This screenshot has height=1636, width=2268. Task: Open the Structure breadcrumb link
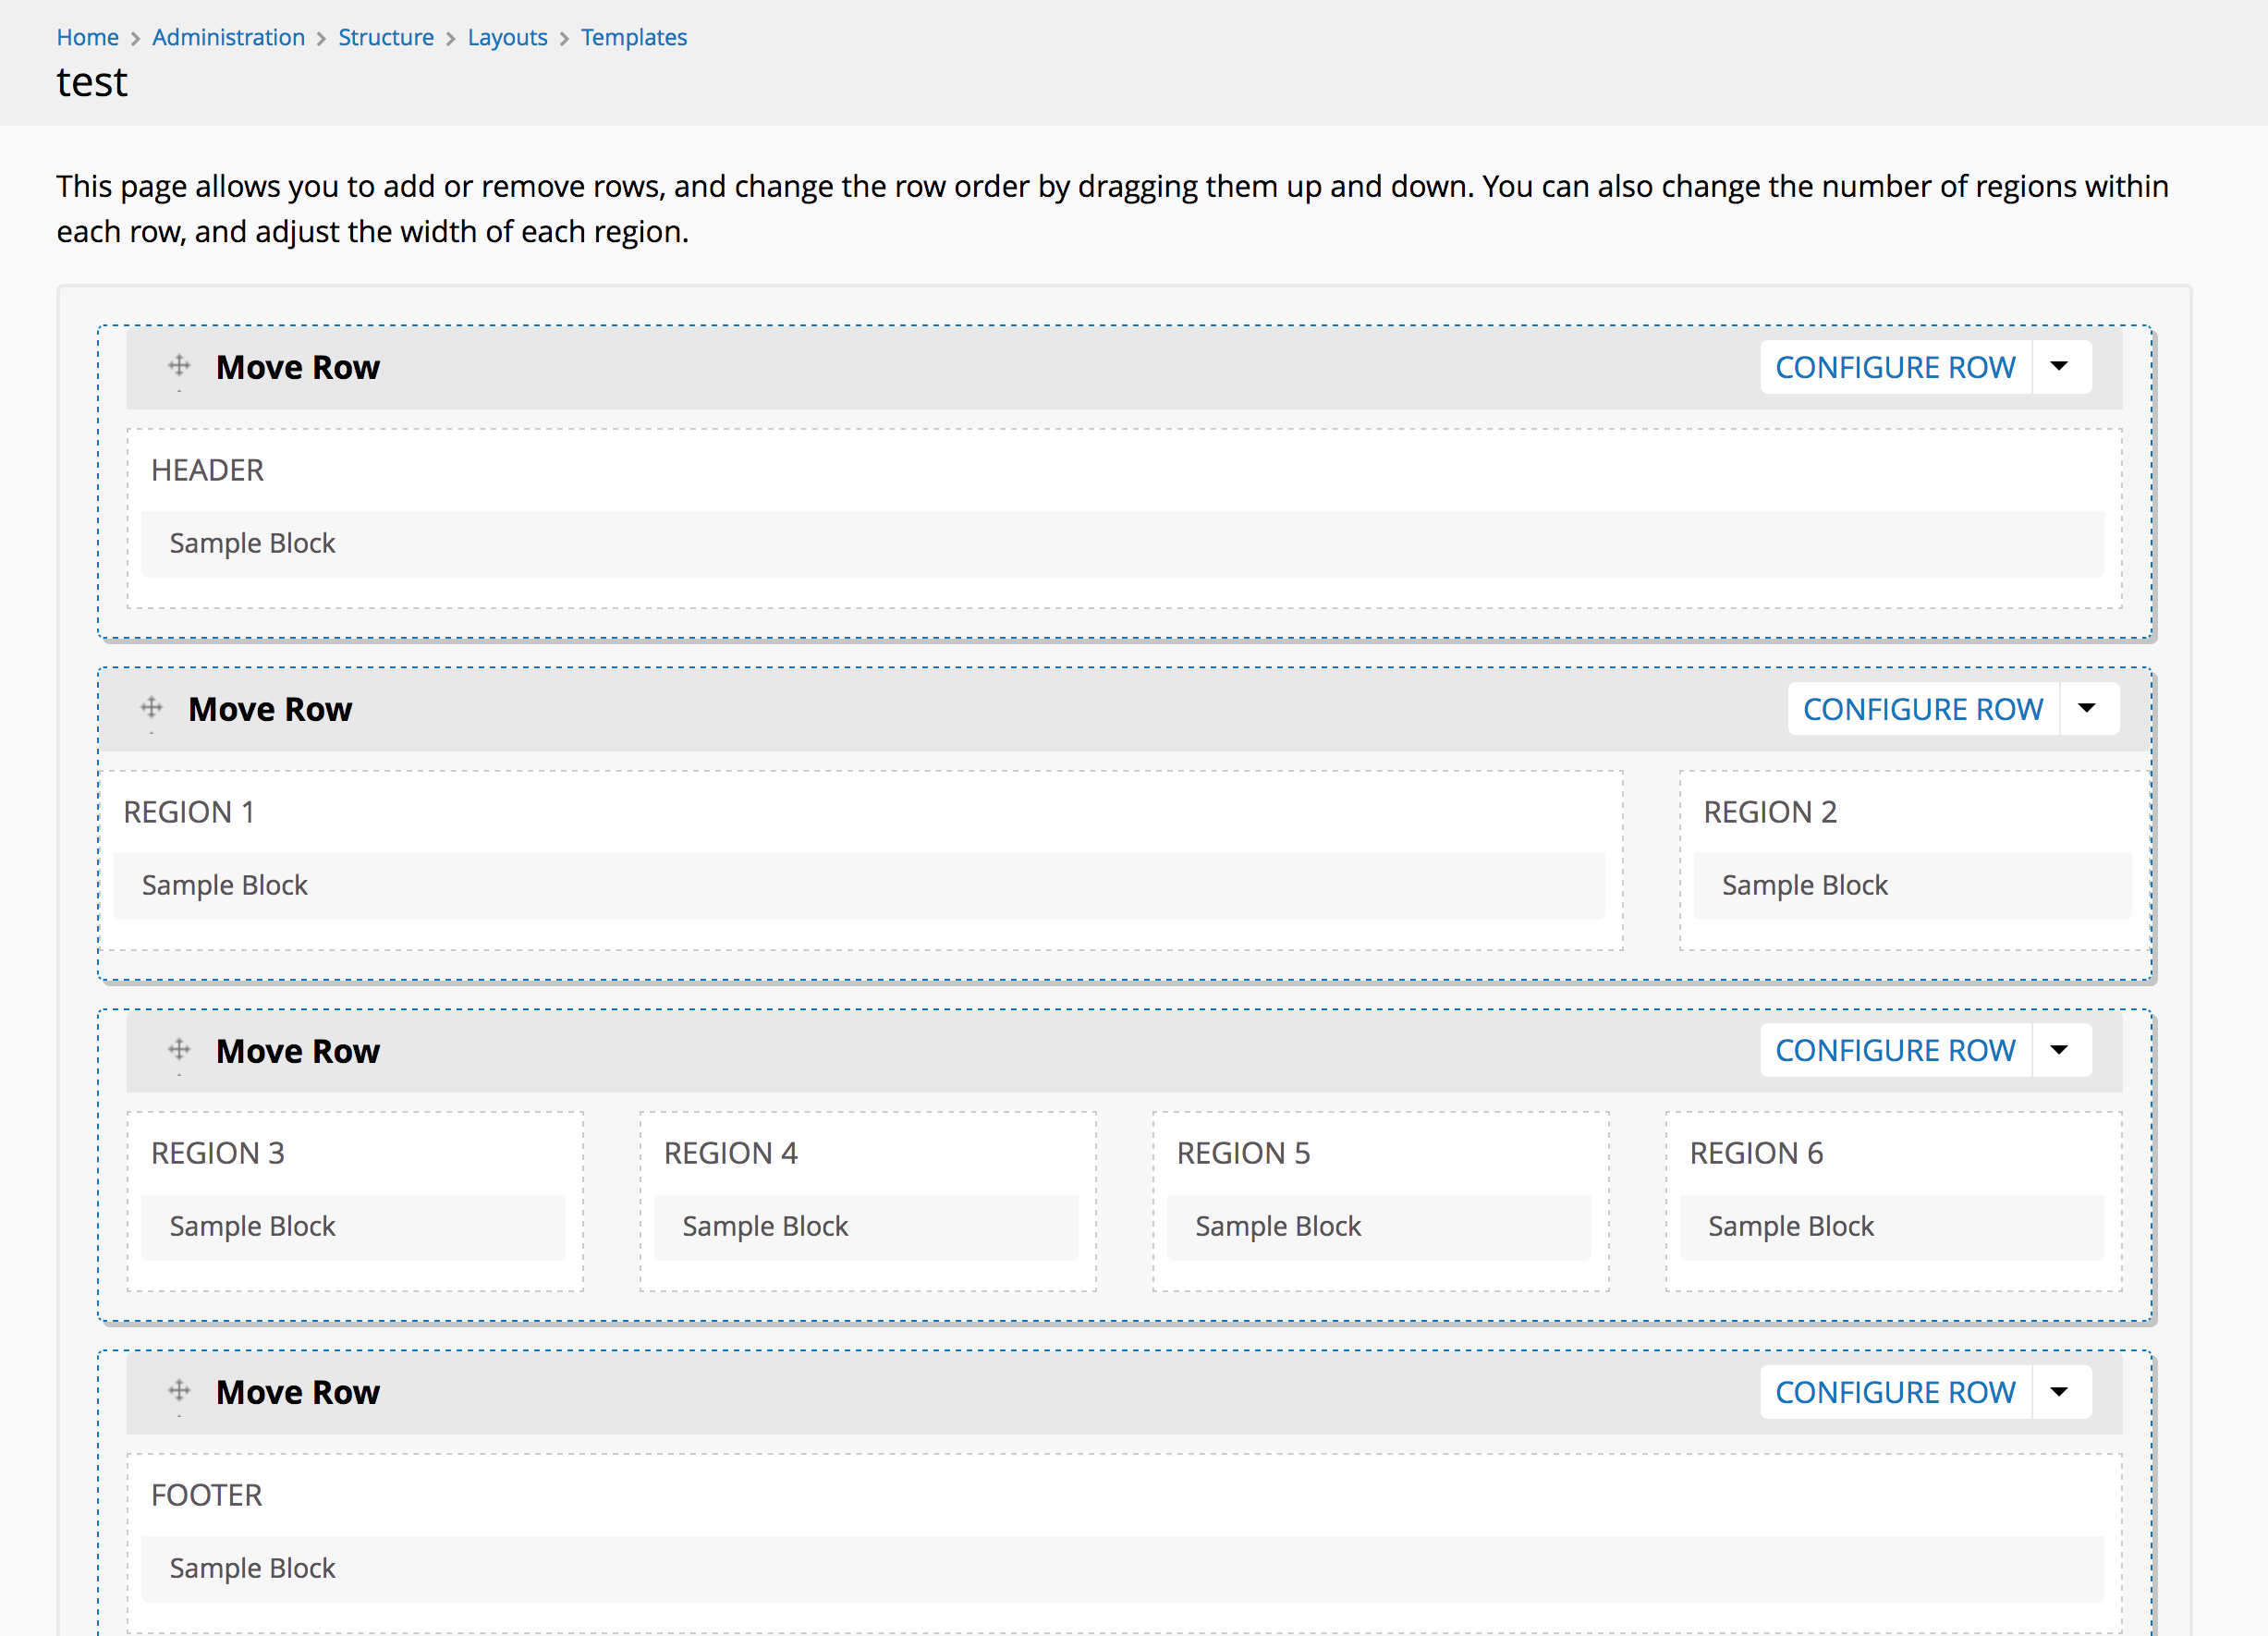(x=386, y=37)
